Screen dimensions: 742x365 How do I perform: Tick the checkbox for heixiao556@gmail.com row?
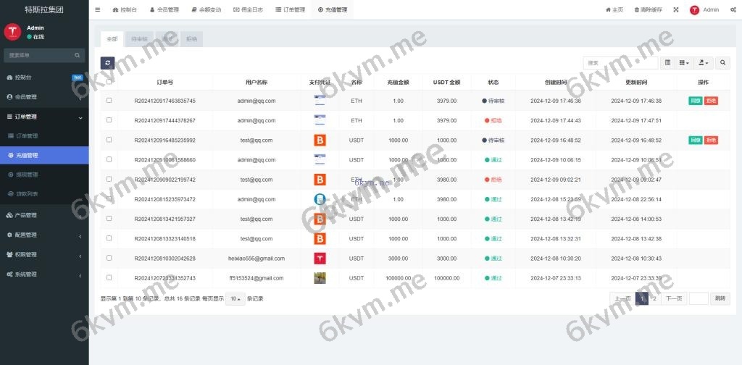click(109, 258)
